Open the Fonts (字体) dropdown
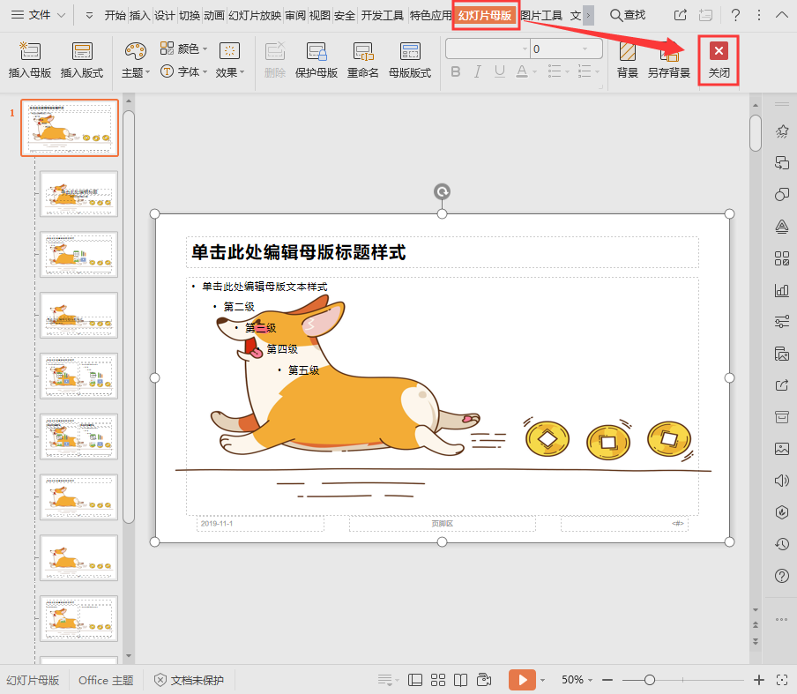 183,72
